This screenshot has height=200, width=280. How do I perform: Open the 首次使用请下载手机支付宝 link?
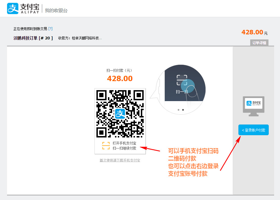[120, 160]
